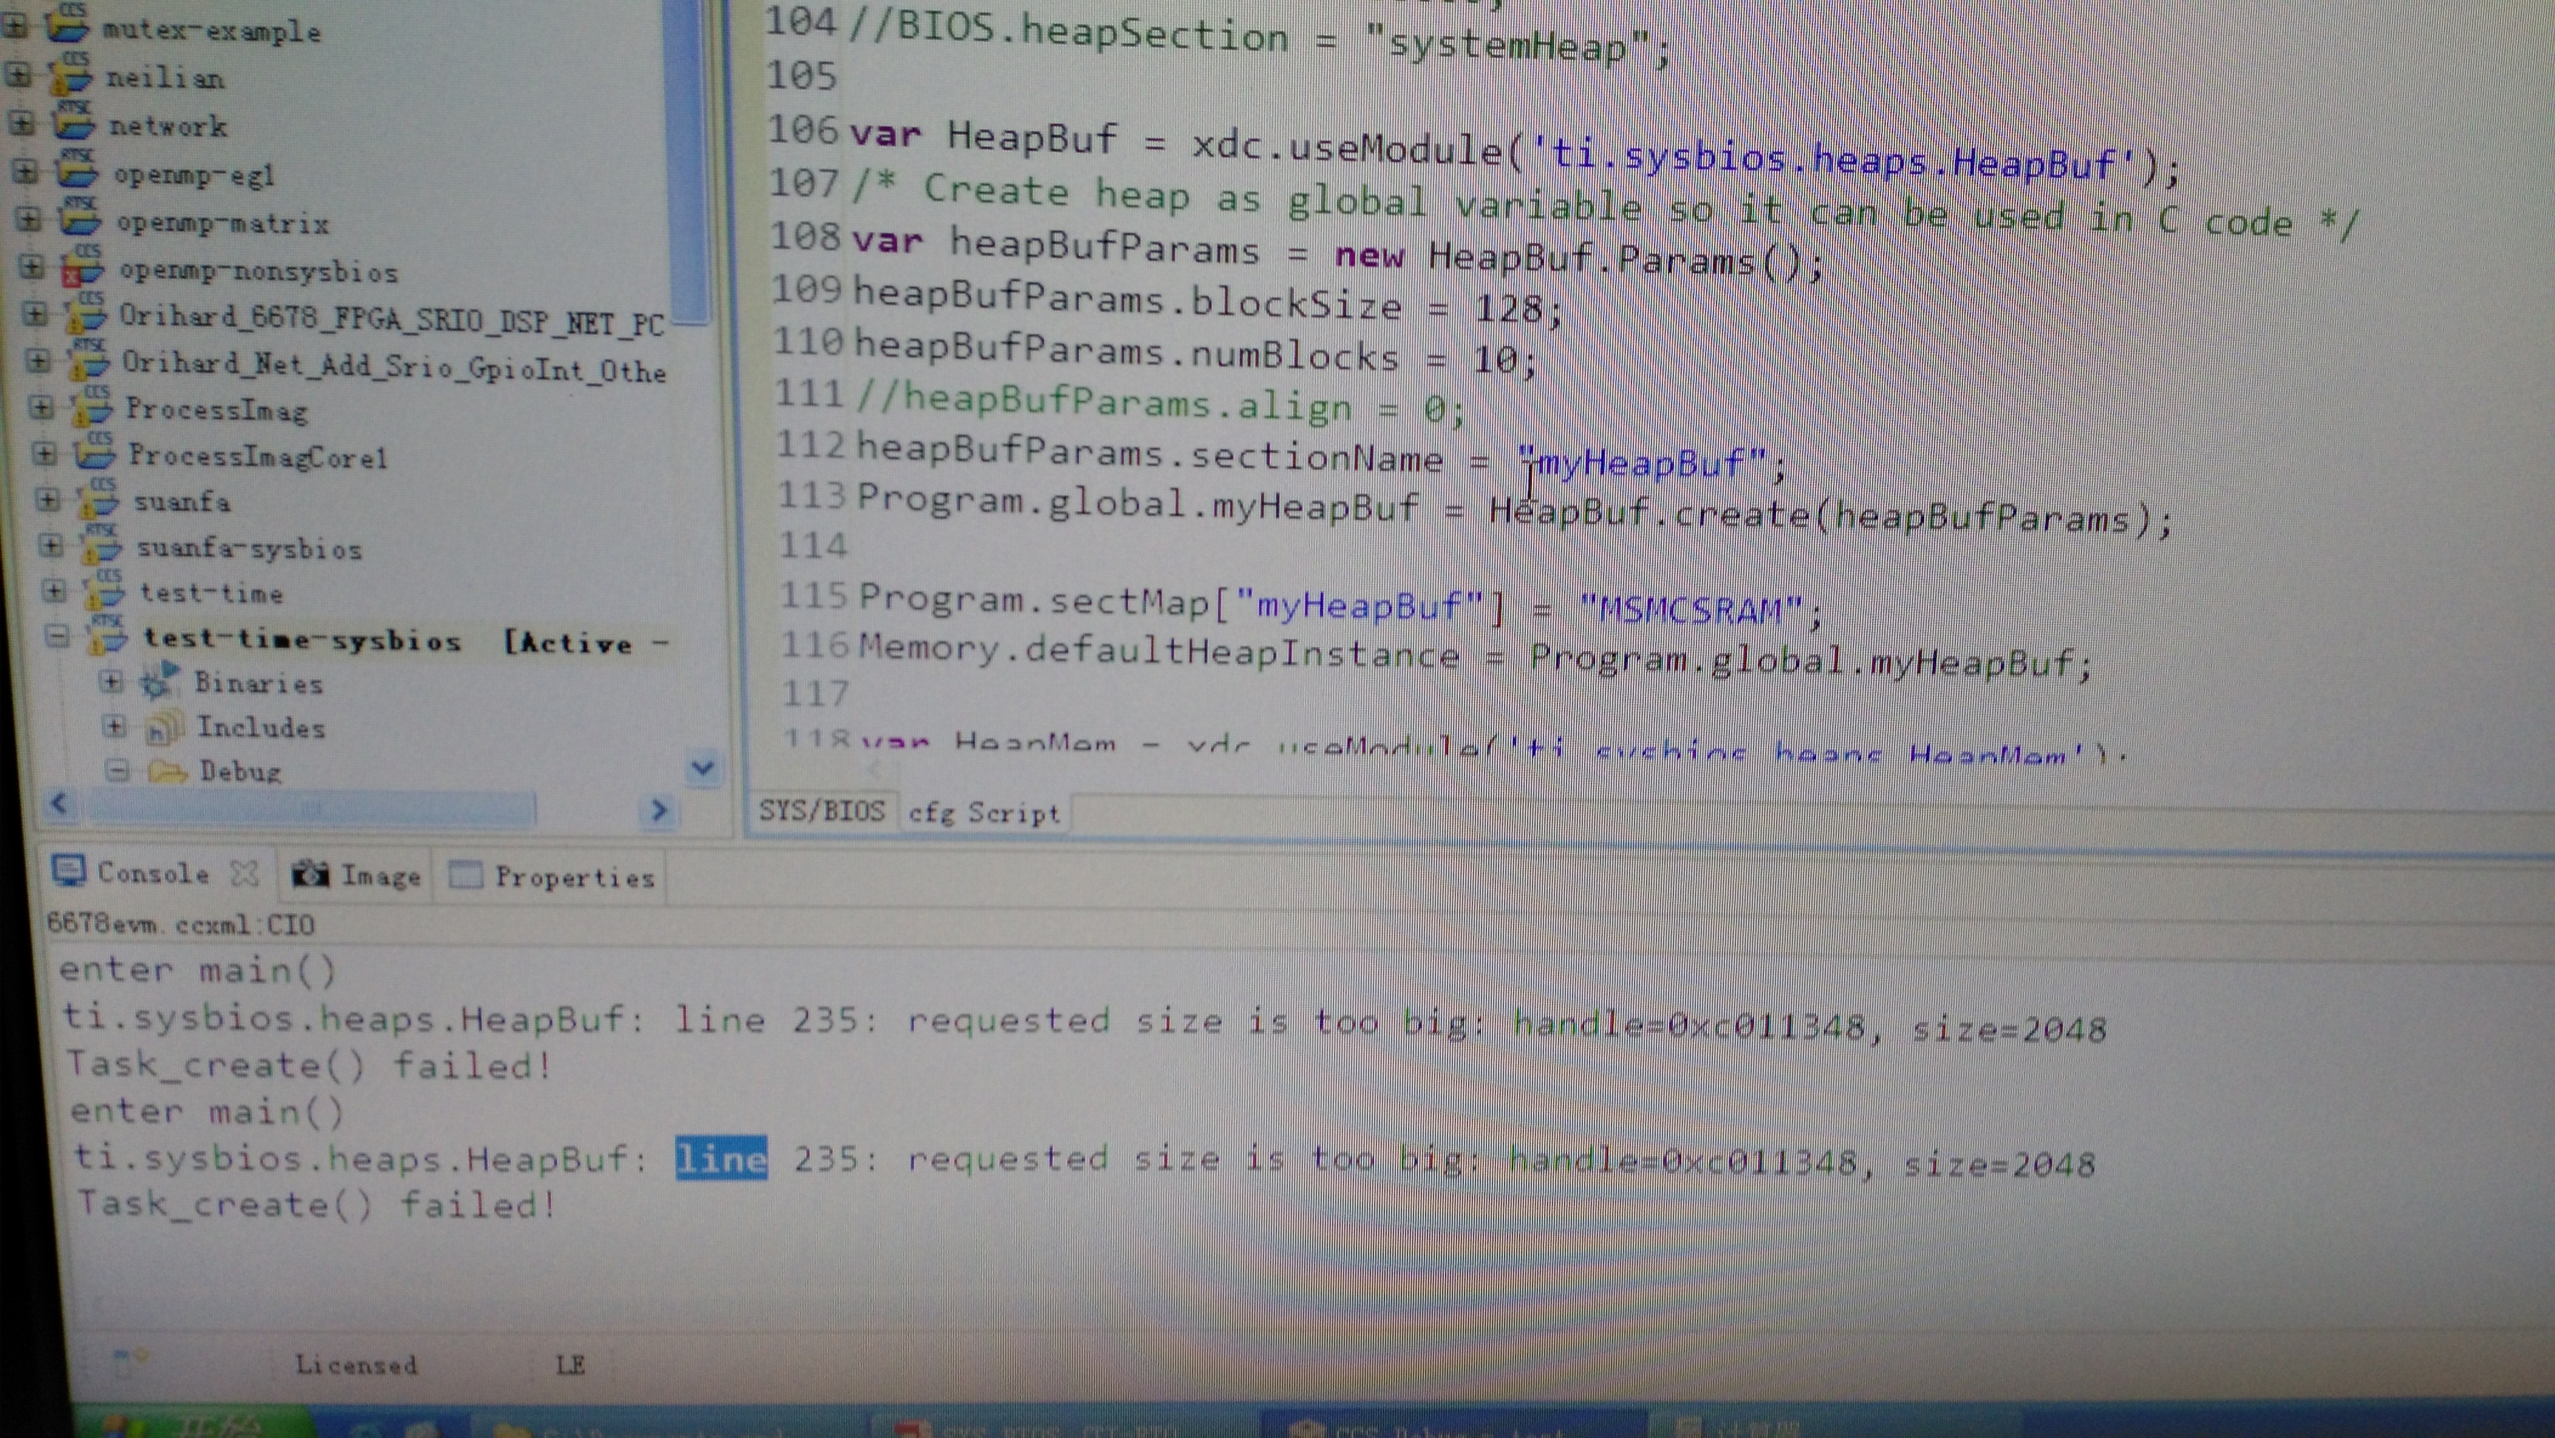This screenshot has height=1438, width=2555.
Task: Click the Binaries node icon
Action: [x=158, y=681]
